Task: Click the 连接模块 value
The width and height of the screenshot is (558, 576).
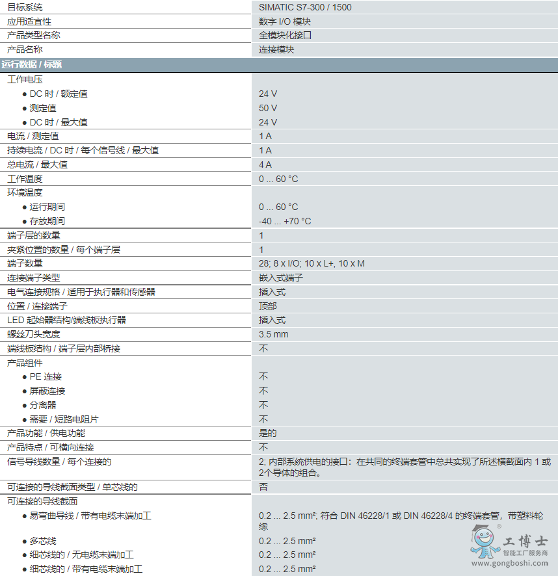Action: (x=276, y=49)
